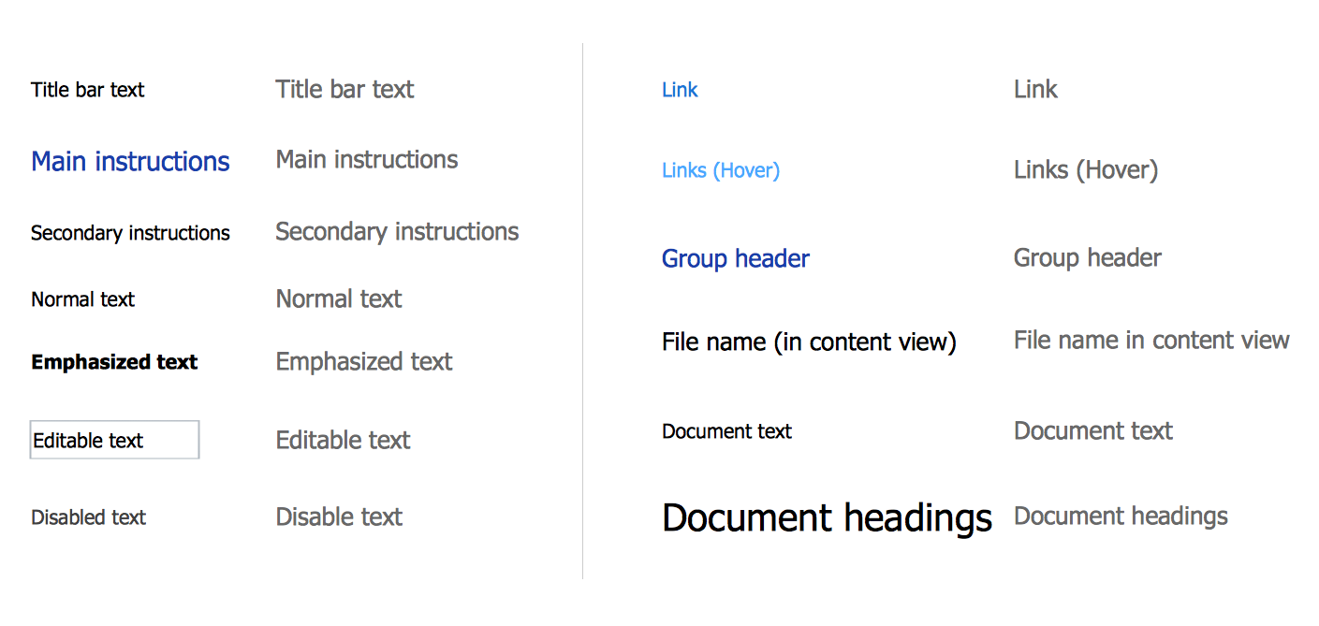Viewport: 1319px width, 626px height.
Task: Click the gray "Group header" label
Action: tap(1088, 257)
